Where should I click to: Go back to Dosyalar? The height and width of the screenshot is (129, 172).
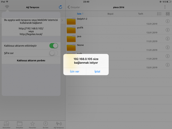[73, 7]
